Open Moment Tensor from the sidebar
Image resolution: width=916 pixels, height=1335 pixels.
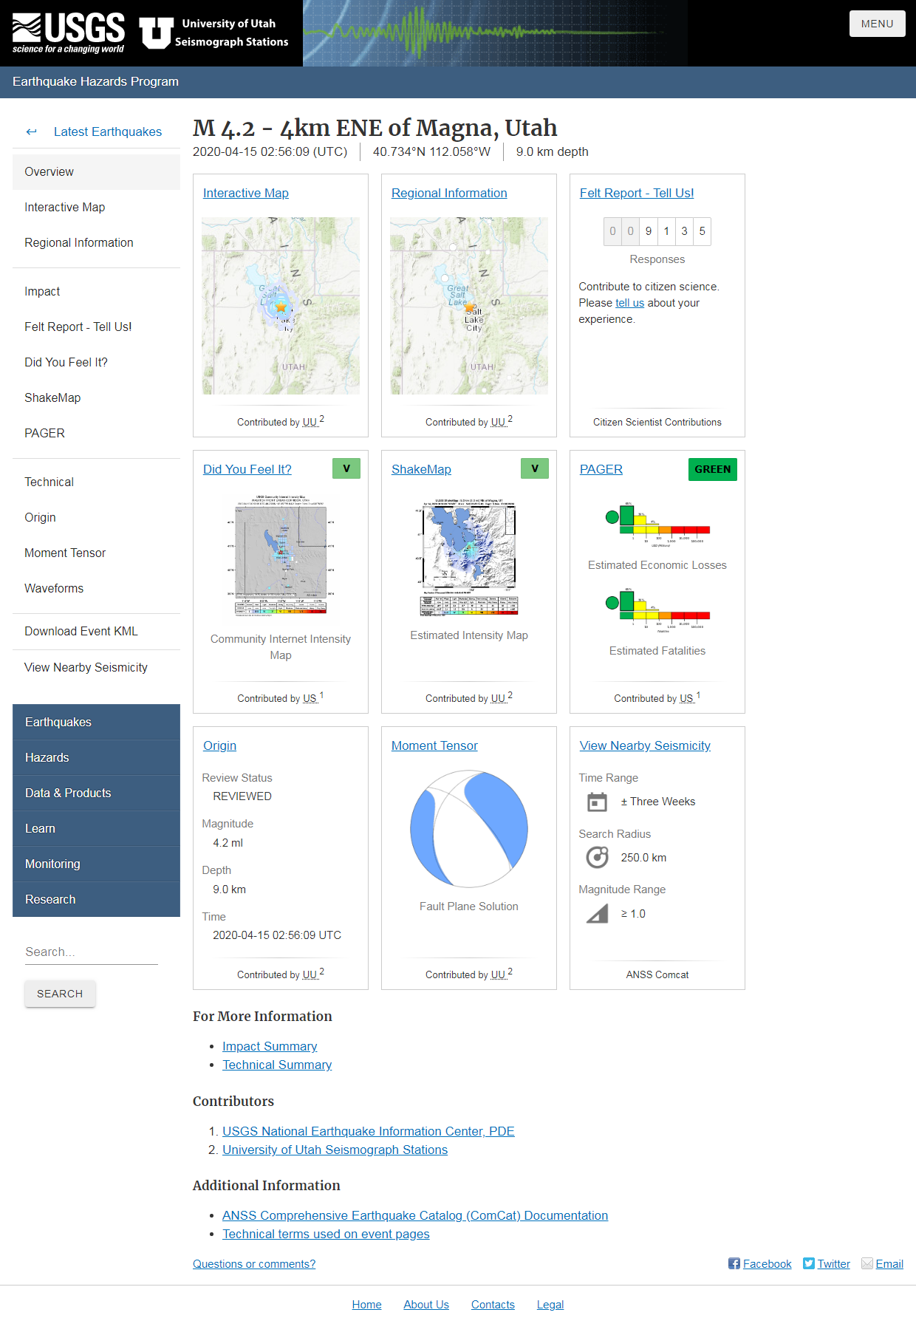click(65, 553)
